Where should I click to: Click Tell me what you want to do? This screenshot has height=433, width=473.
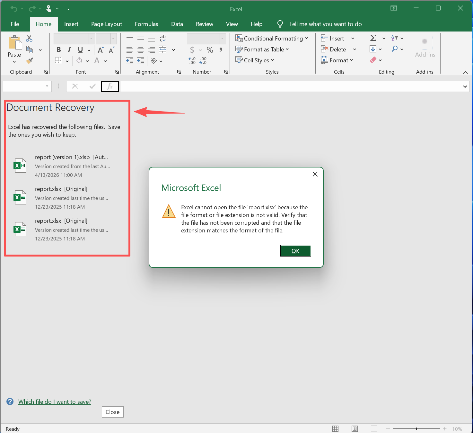(x=325, y=24)
